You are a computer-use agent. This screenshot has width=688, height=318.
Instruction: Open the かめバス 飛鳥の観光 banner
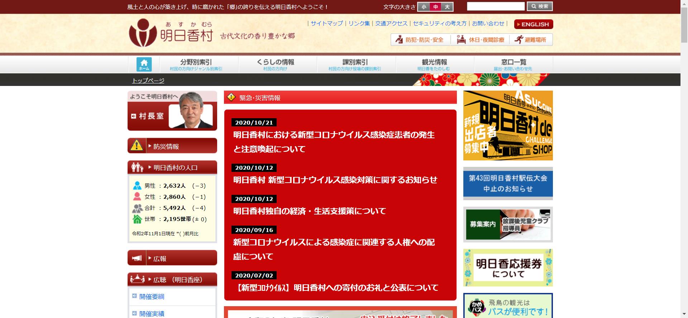pyautogui.click(x=508, y=306)
